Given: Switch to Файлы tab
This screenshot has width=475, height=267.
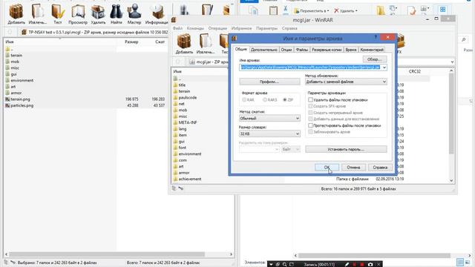Looking at the screenshot, I should [x=302, y=50].
